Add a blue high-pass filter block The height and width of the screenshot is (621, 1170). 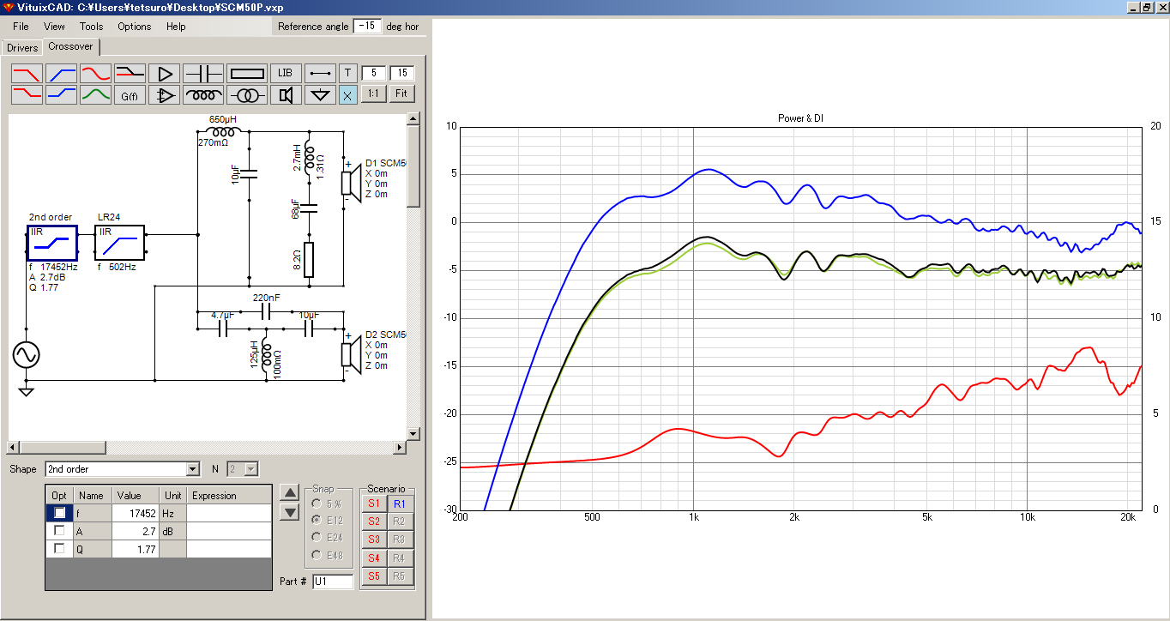tap(61, 74)
